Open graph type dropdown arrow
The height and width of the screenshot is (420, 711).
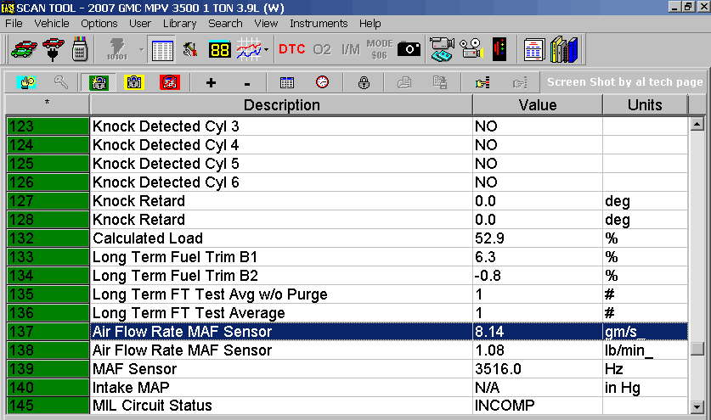click(x=267, y=49)
